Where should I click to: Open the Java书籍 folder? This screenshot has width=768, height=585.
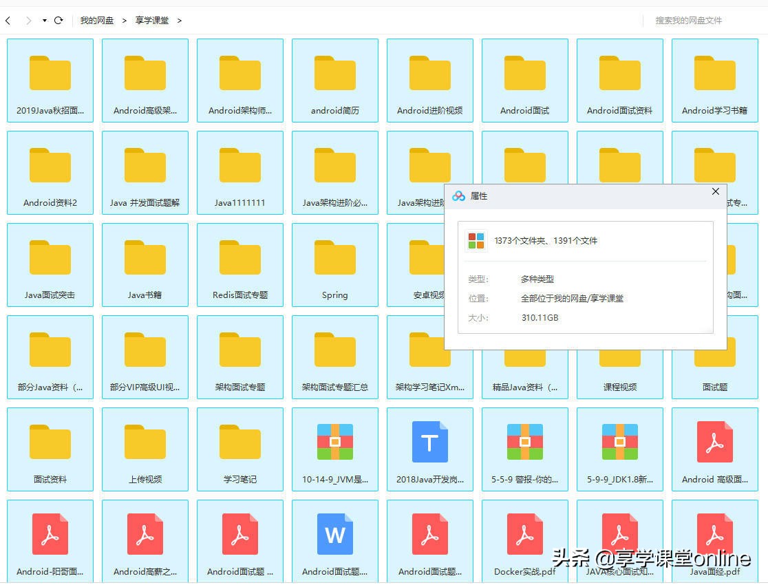(x=145, y=264)
